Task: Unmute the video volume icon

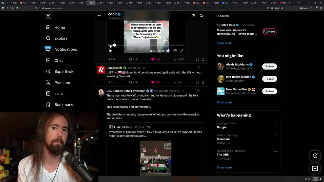Action: [168, 51]
